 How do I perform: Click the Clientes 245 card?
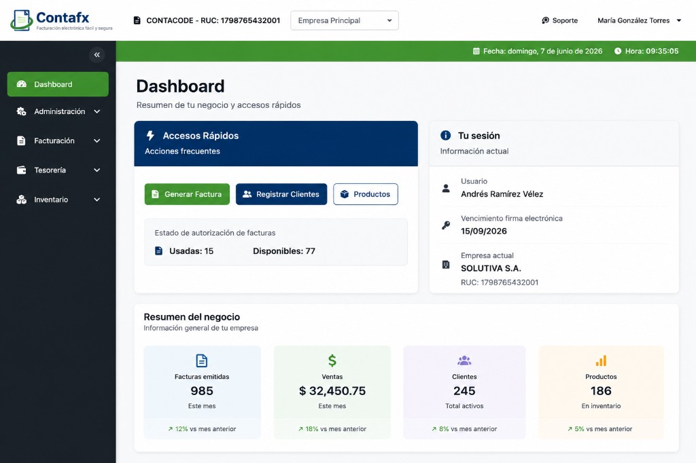[x=464, y=392]
